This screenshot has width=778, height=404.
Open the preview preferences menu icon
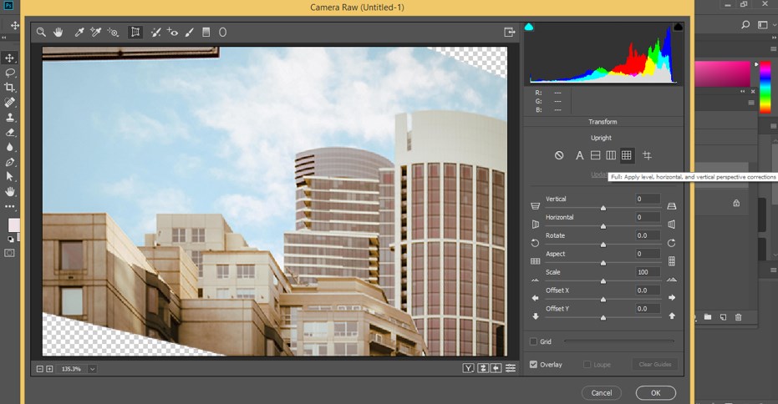(x=510, y=368)
